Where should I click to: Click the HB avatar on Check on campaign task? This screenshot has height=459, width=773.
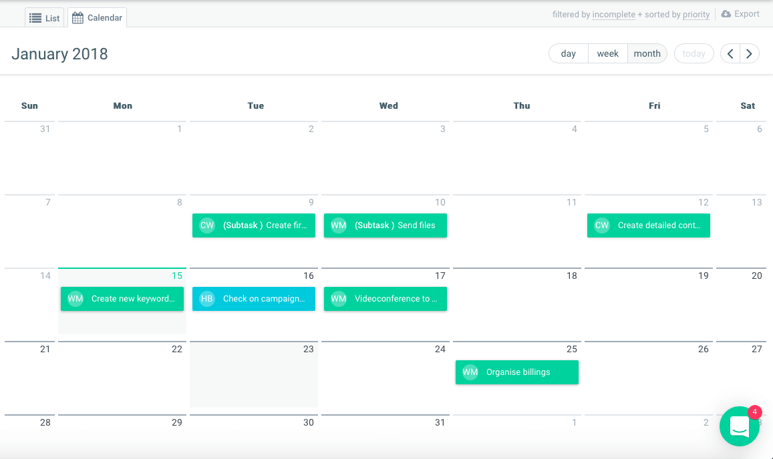click(207, 299)
